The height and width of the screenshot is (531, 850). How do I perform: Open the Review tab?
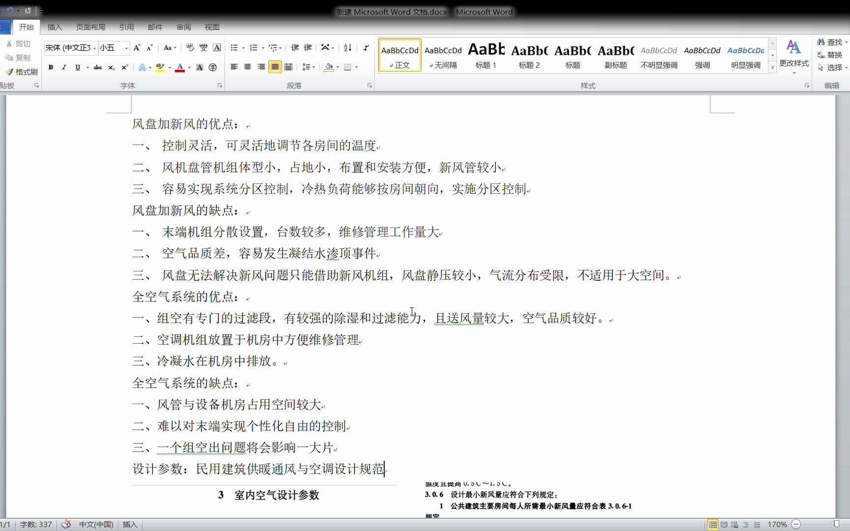pyautogui.click(x=183, y=27)
